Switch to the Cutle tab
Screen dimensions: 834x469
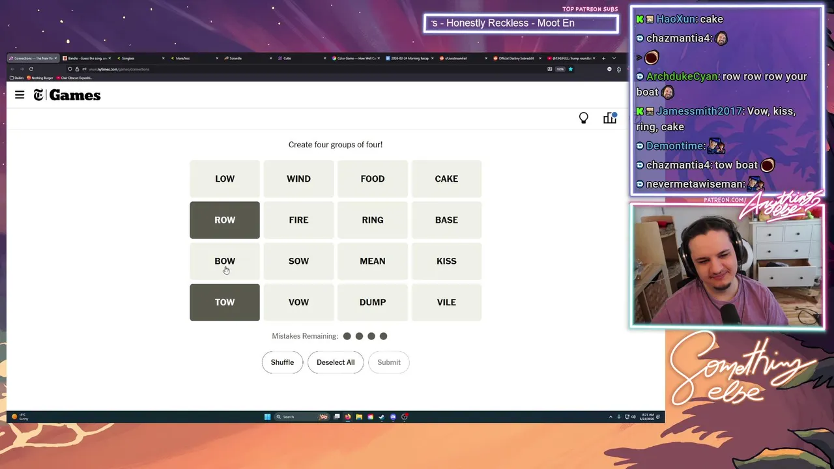coord(300,58)
